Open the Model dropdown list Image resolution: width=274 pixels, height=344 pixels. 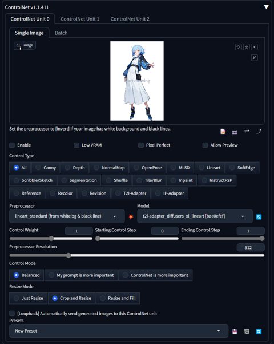click(195, 216)
